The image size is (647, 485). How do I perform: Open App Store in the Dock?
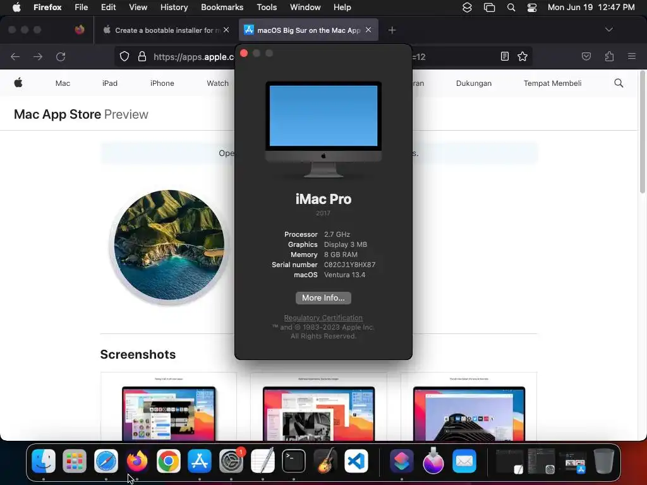click(200, 460)
